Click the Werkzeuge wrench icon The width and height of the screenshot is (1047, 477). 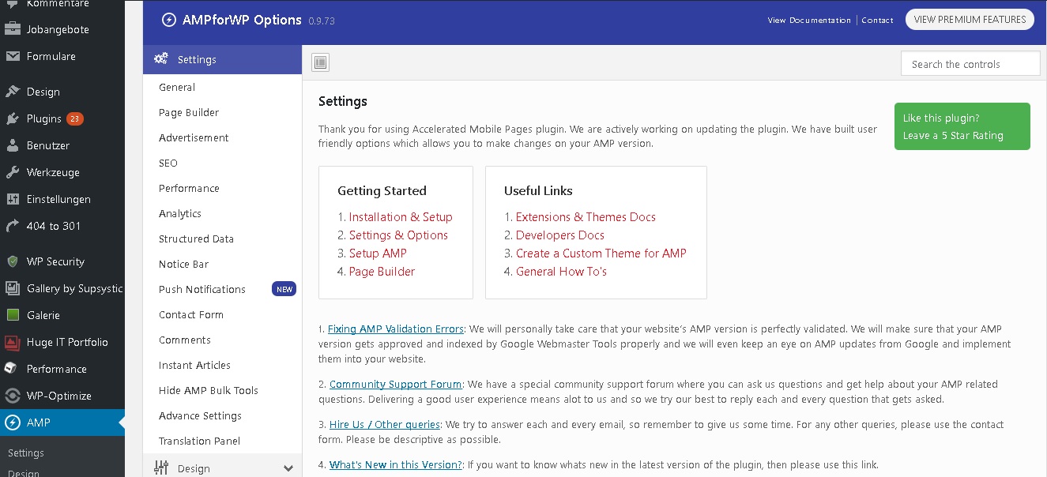point(13,172)
